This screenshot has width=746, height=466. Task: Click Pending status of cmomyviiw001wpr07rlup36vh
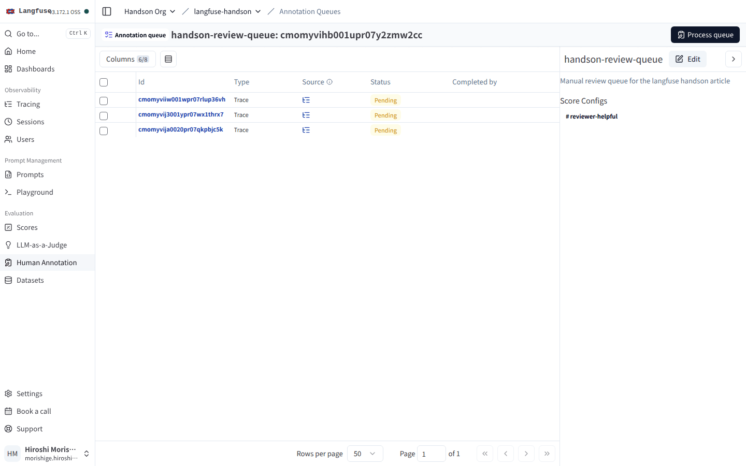pyautogui.click(x=385, y=100)
